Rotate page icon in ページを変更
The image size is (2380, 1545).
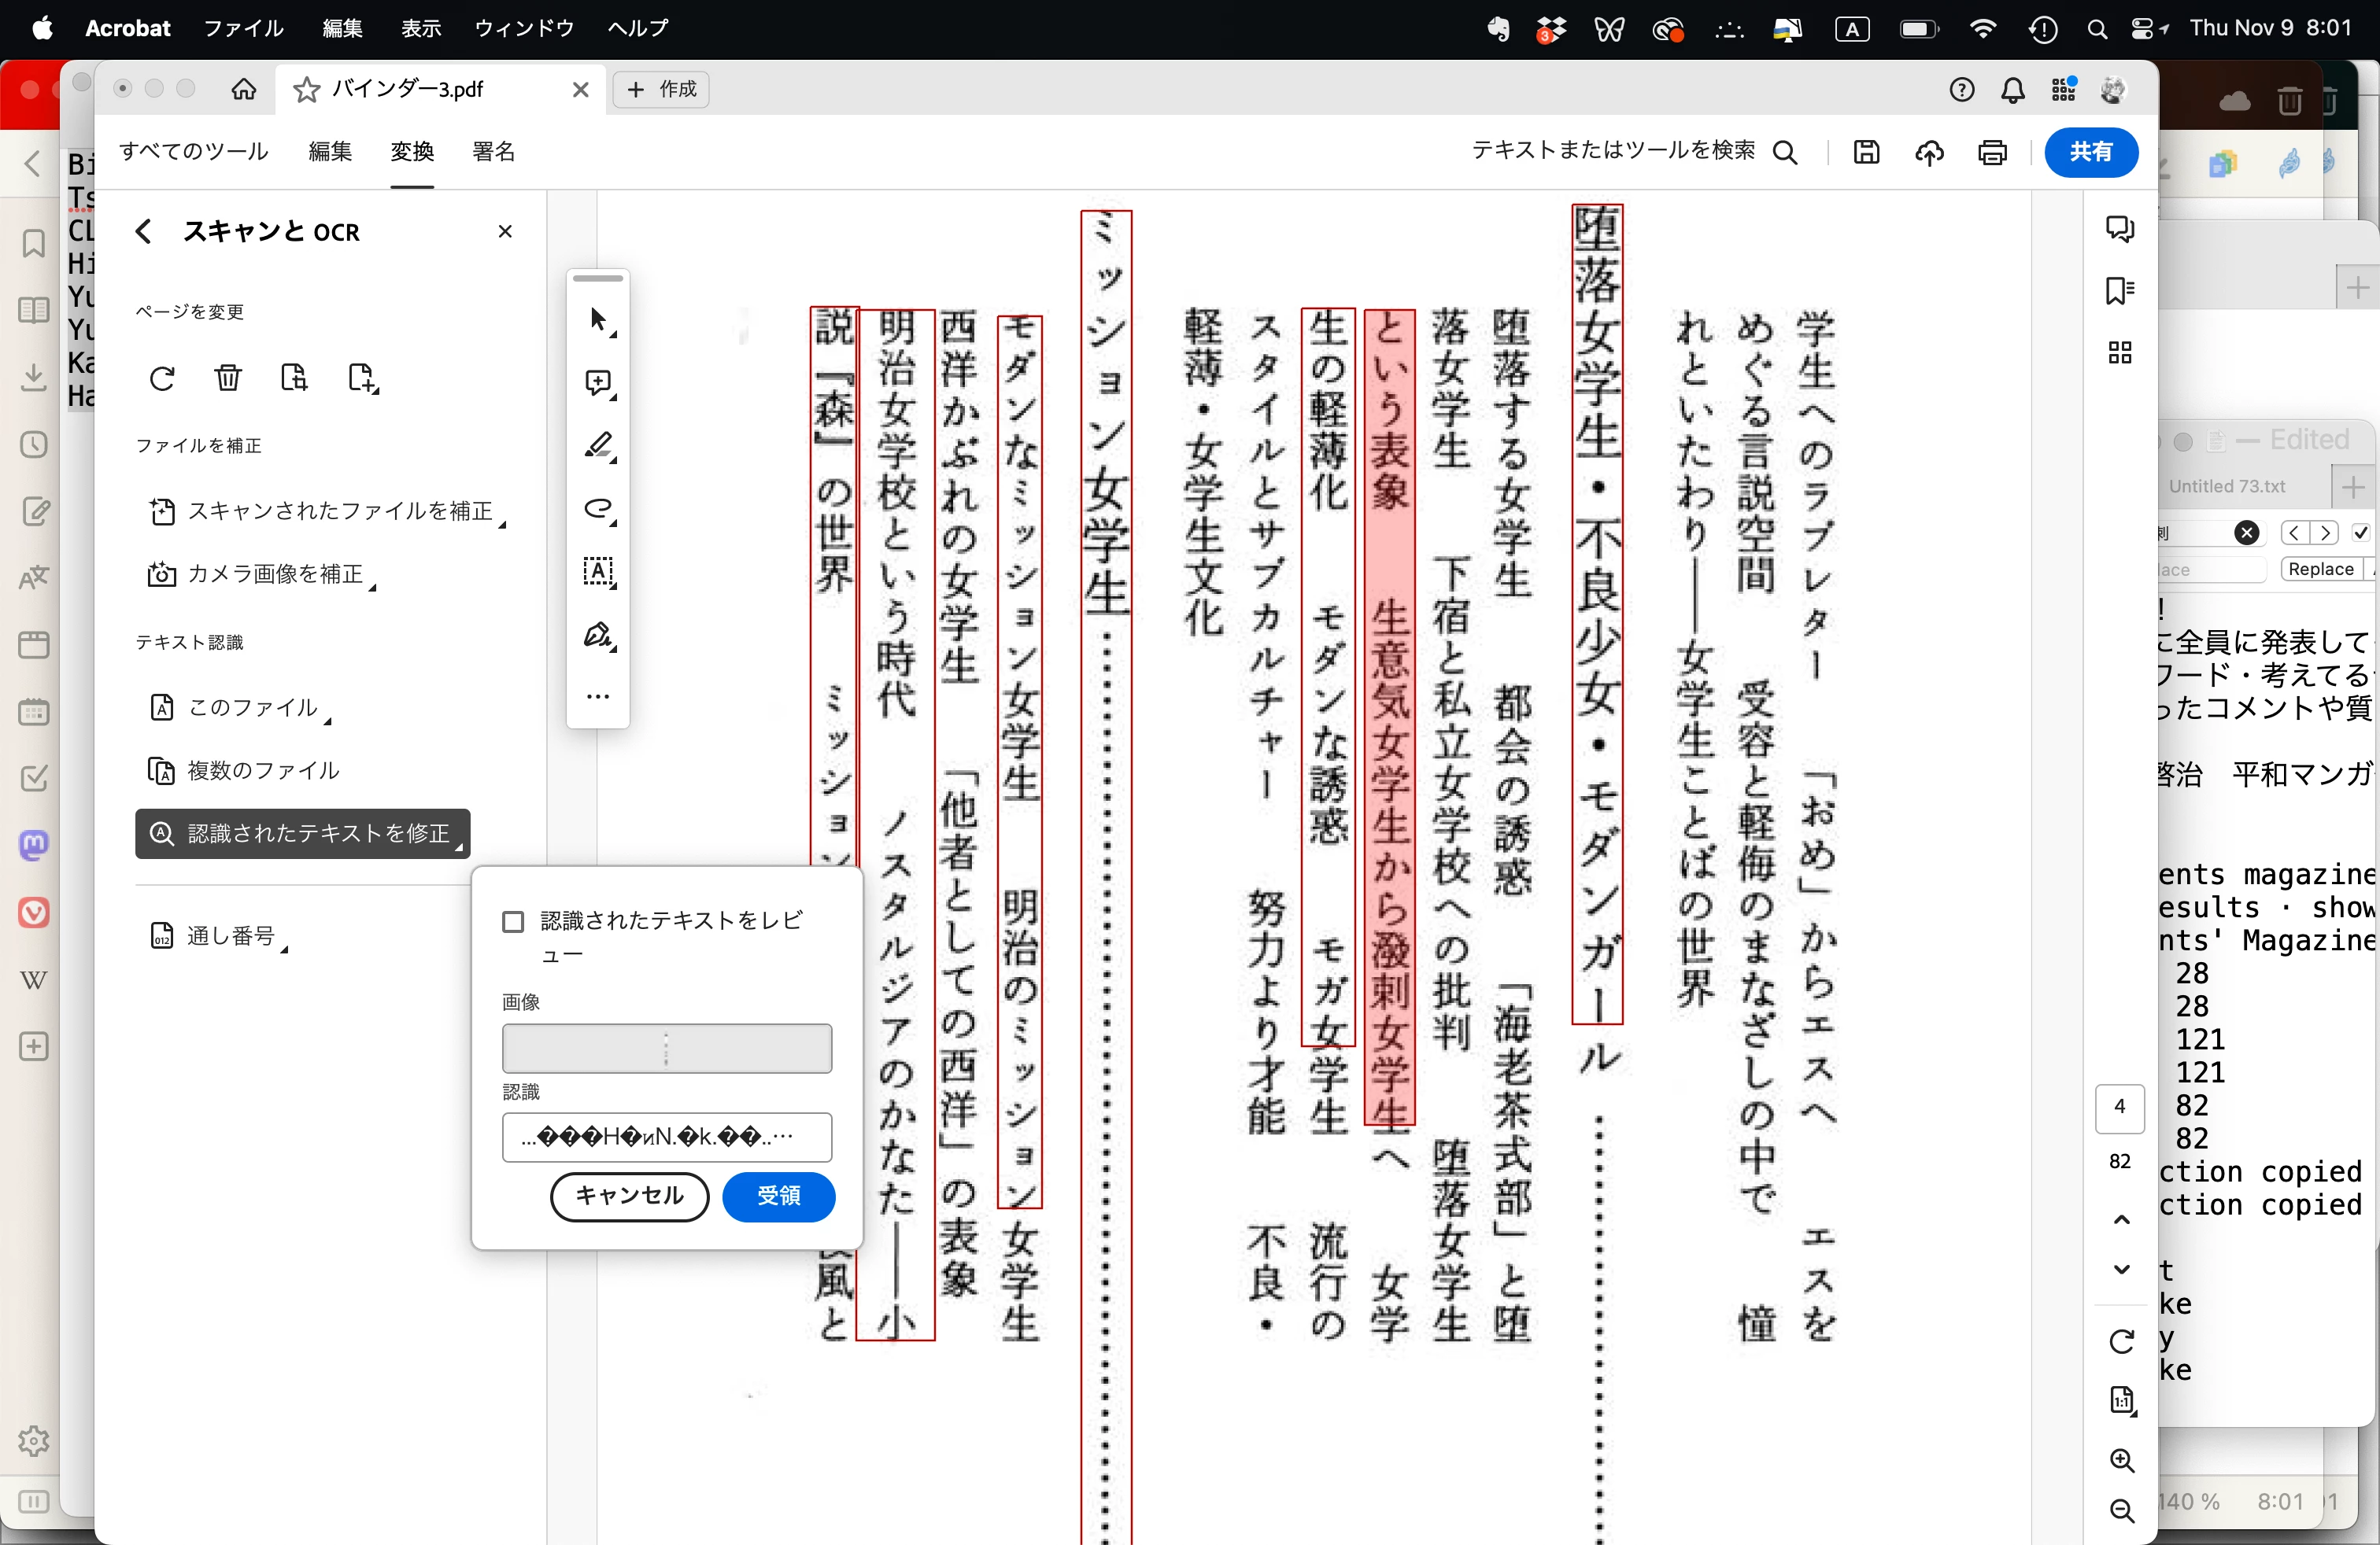[x=162, y=378]
